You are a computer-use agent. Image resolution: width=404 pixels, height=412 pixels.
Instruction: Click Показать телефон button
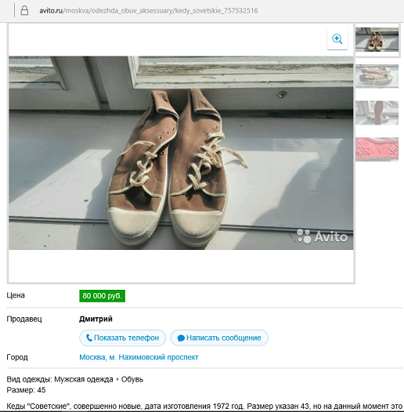(122, 338)
